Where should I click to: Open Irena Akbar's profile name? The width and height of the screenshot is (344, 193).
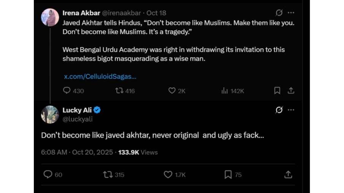coord(81,13)
